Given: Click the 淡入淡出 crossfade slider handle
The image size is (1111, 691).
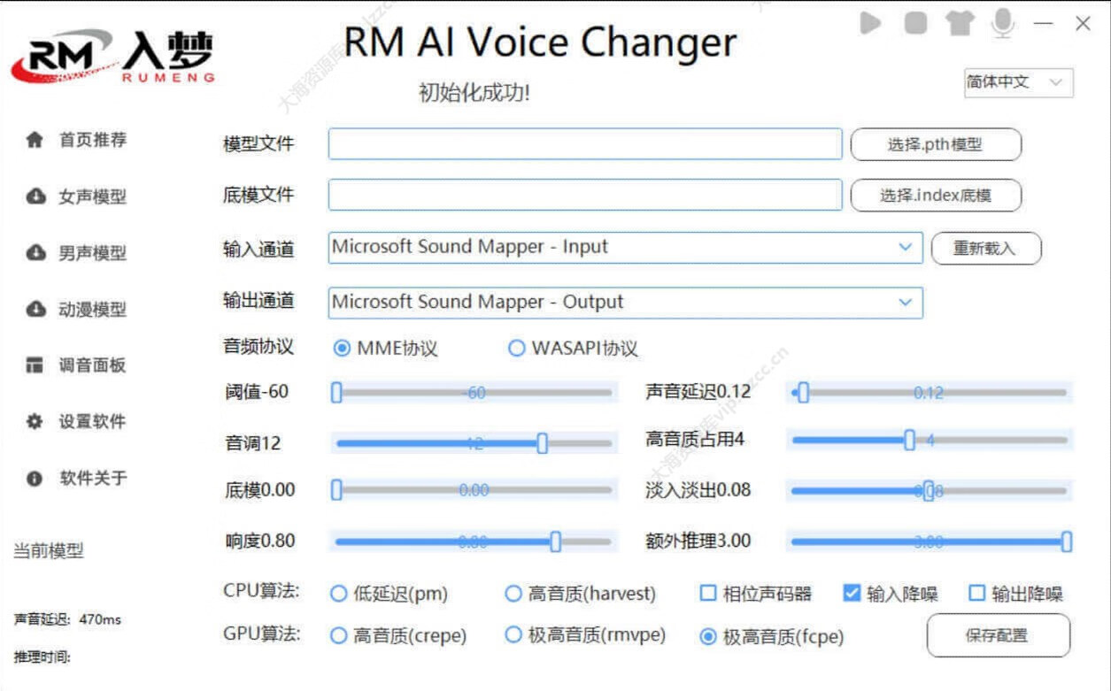Looking at the screenshot, I should click(x=929, y=491).
